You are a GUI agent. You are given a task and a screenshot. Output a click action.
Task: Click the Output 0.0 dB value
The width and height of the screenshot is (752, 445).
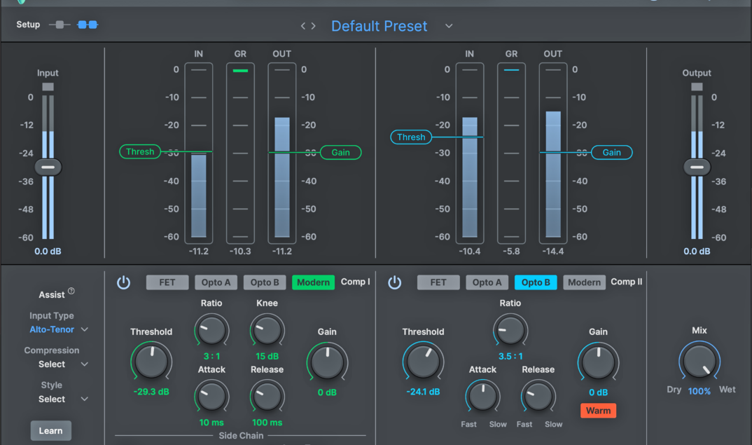coord(697,251)
